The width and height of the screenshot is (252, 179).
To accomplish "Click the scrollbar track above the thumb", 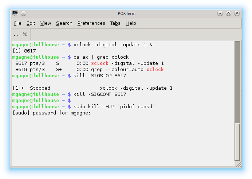I will pyautogui.click(x=237, y=80).
